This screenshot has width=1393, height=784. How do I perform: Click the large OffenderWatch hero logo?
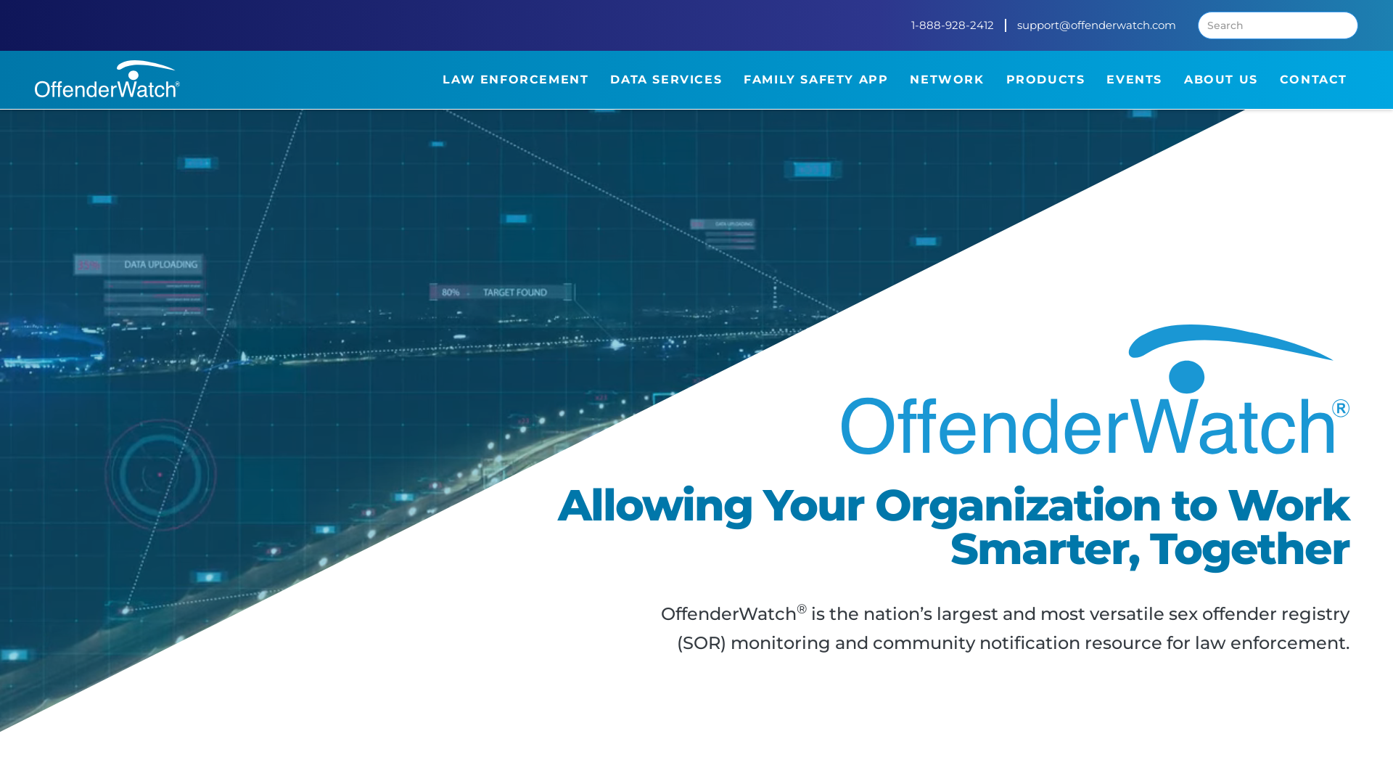coord(1095,390)
